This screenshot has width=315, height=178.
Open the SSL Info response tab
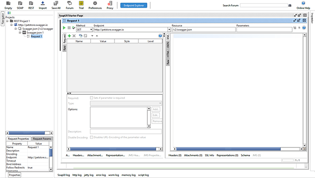coord(210,155)
